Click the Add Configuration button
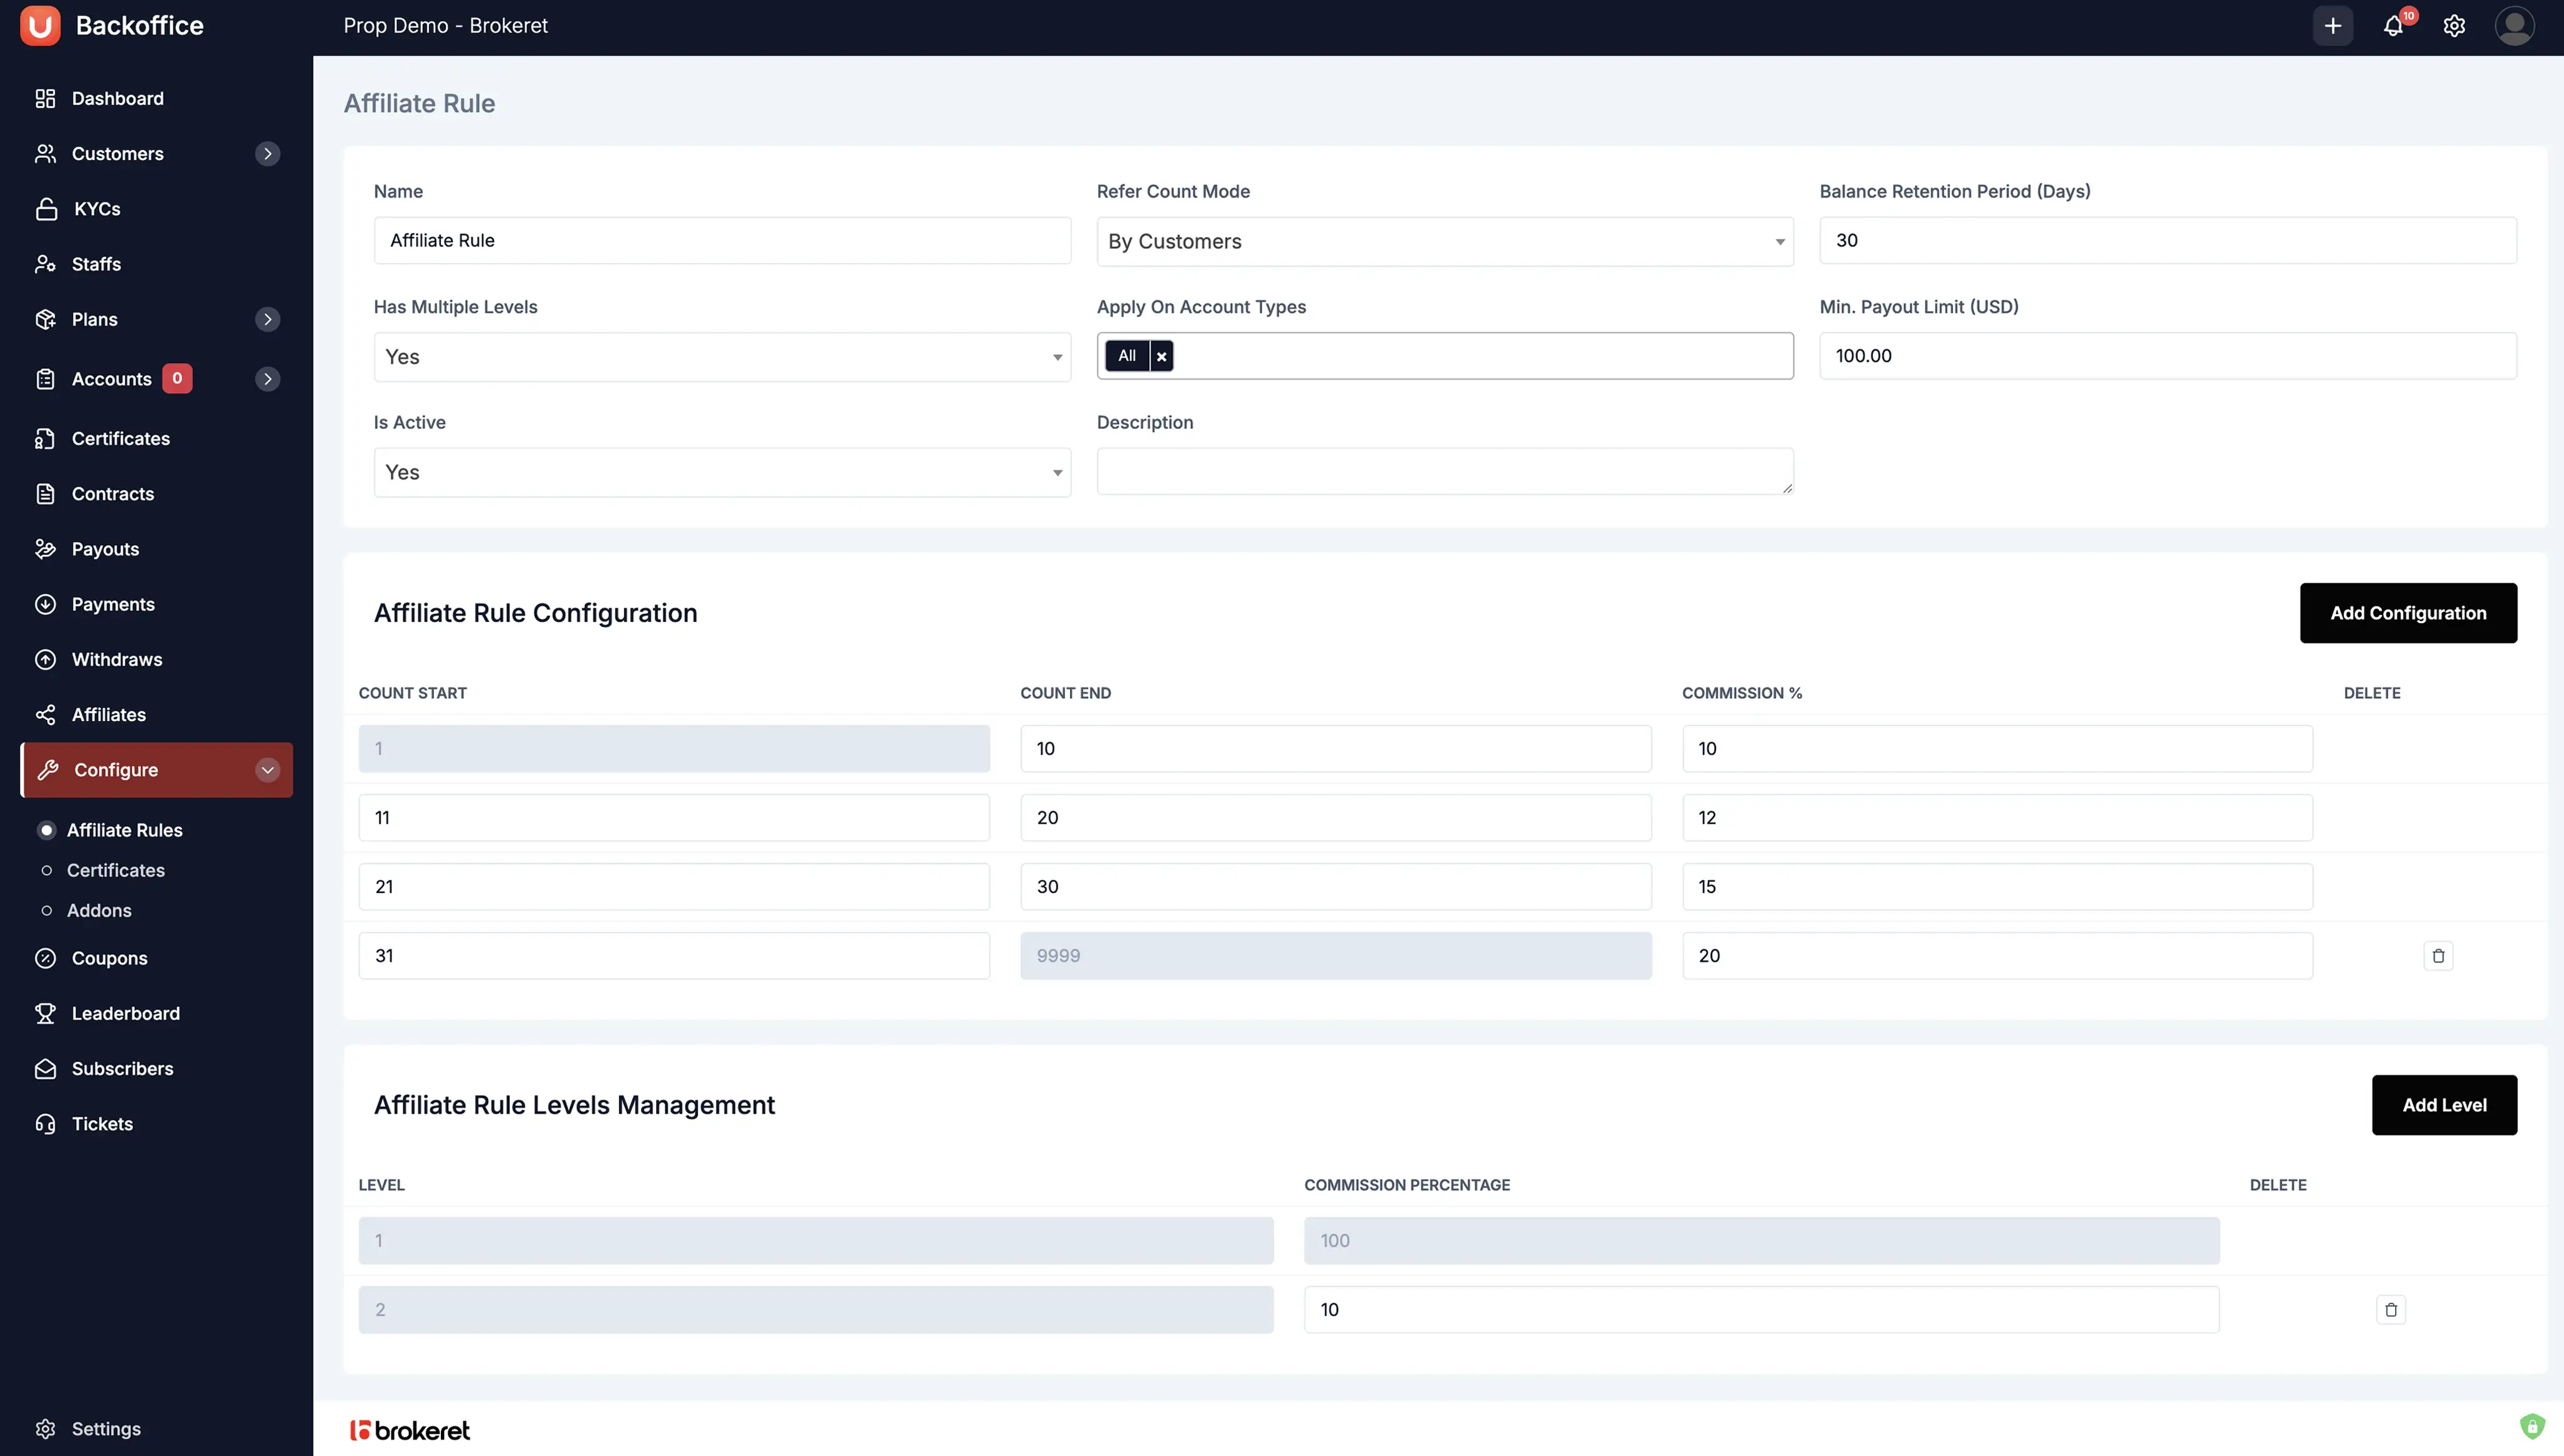Image resolution: width=2564 pixels, height=1456 pixels. coord(2409,612)
